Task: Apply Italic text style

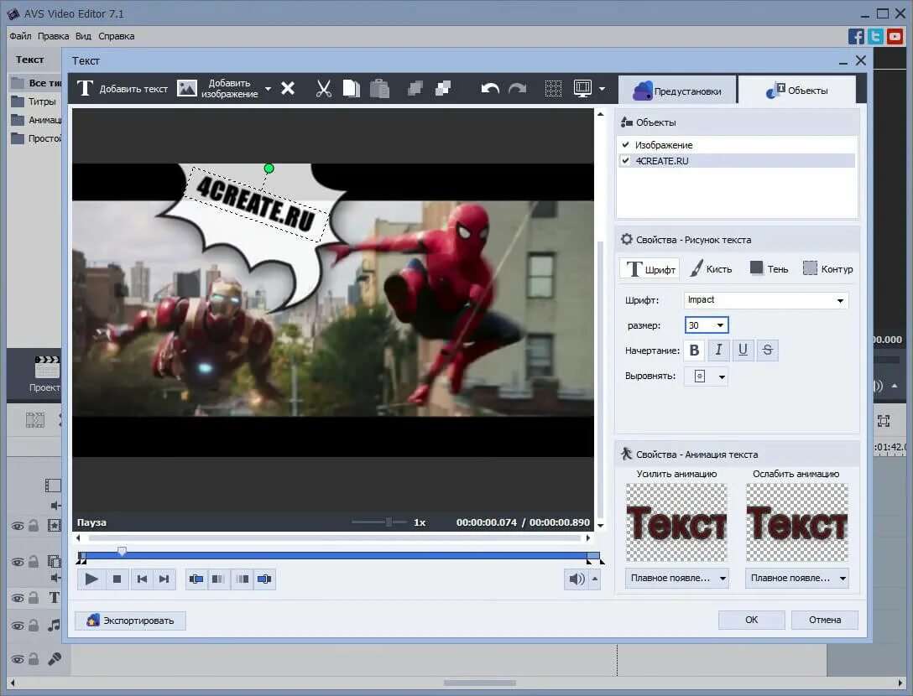Action: click(718, 351)
